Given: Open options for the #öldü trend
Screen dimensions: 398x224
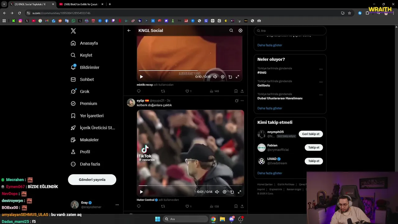Looking at the screenshot, I should pyautogui.click(x=321, y=69).
